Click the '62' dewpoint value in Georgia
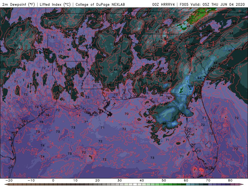Screen dimensions: 248x186 (191, 73)
